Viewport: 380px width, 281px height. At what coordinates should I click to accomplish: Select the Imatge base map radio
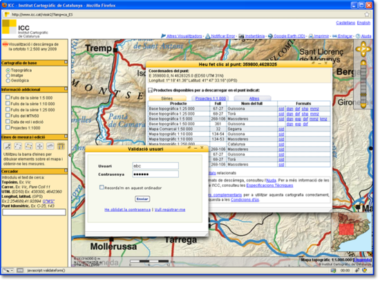click(x=8, y=75)
